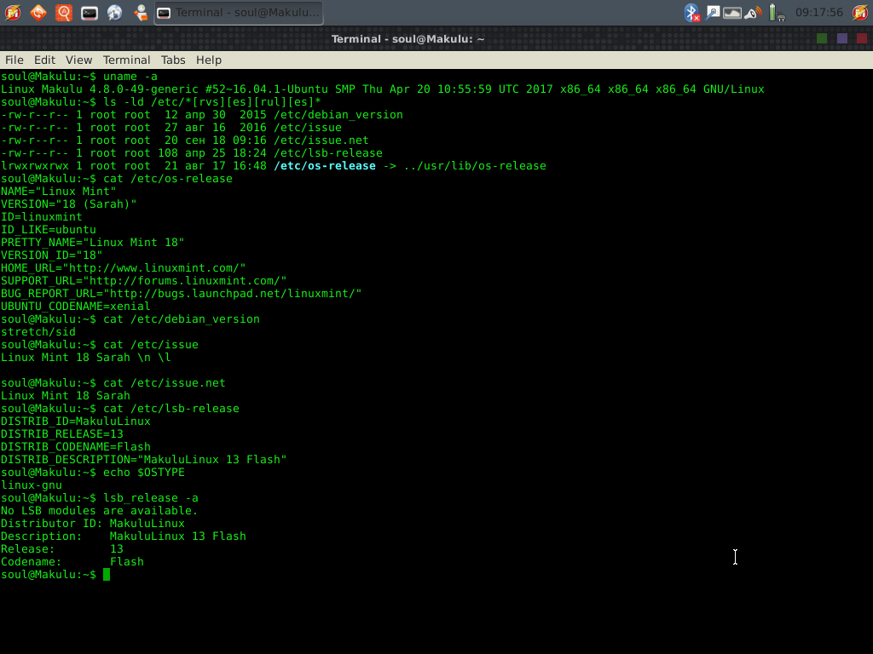Viewport: 873px width, 654px height.
Task: Launch the terminal emulator panel launcher
Action: [89, 12]
